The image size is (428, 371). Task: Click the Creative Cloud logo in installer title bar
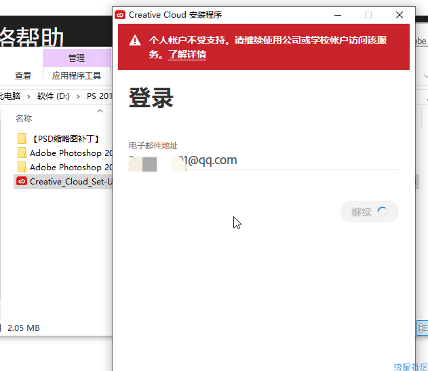120,15
